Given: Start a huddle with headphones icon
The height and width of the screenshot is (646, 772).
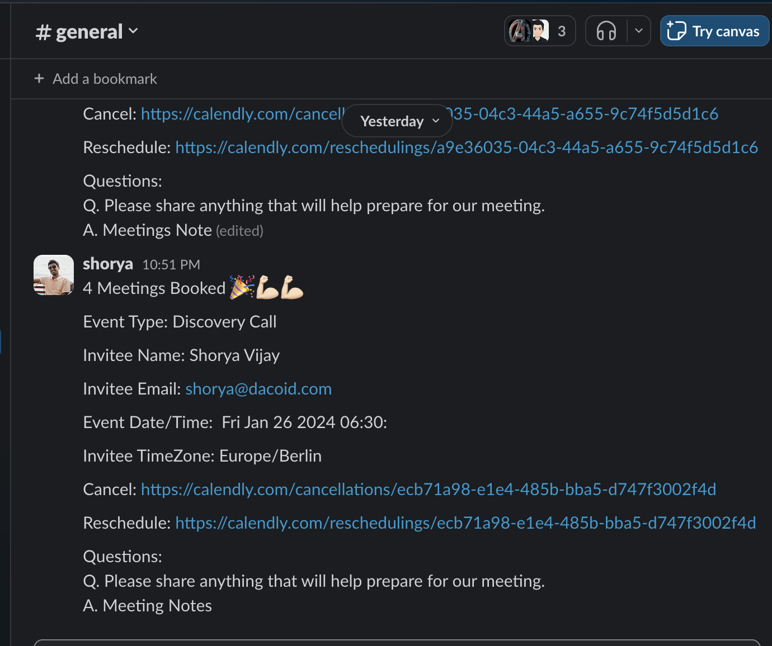Looking at the screenshot, I should 606,31.
